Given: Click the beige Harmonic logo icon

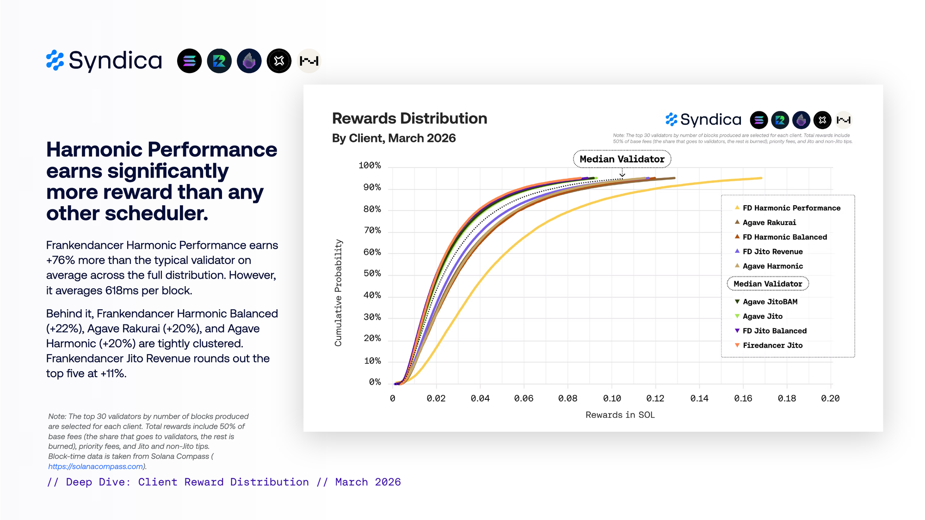Looking at the screenshot, I should [x=309, y=61].
